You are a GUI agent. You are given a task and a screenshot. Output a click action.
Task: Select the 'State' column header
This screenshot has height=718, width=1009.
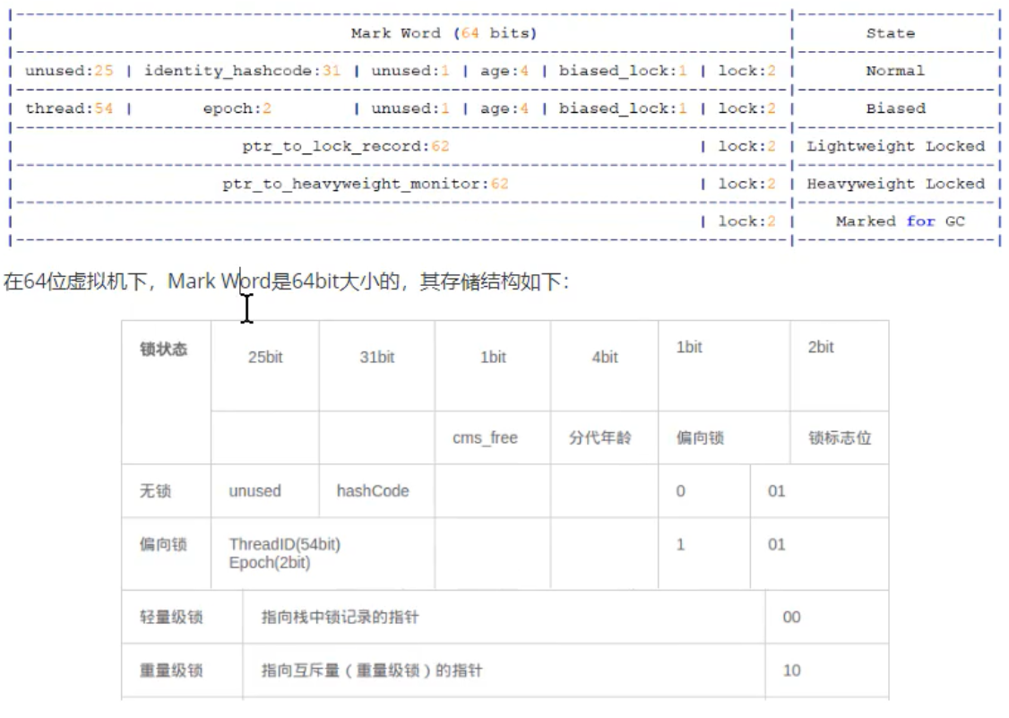(890, 33)
